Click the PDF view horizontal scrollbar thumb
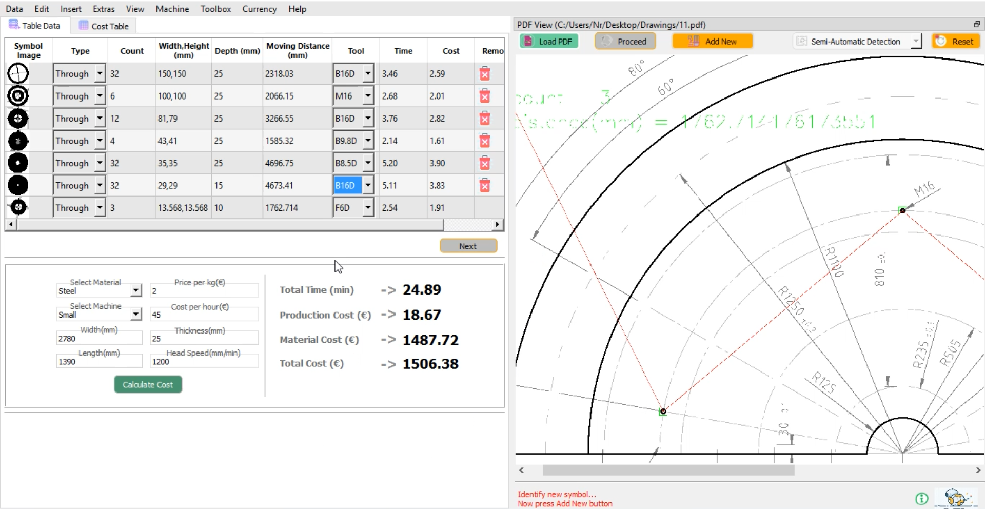Viewport: 985px width, 509px height. (668, 470)
